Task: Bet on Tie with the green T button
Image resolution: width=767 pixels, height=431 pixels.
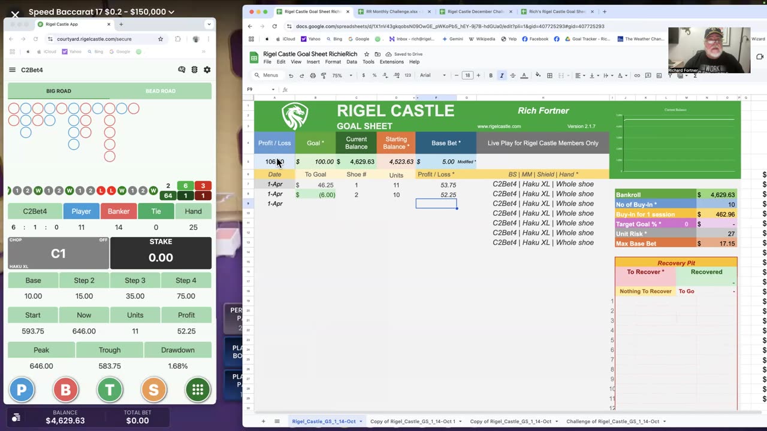Action: (110, 390)
